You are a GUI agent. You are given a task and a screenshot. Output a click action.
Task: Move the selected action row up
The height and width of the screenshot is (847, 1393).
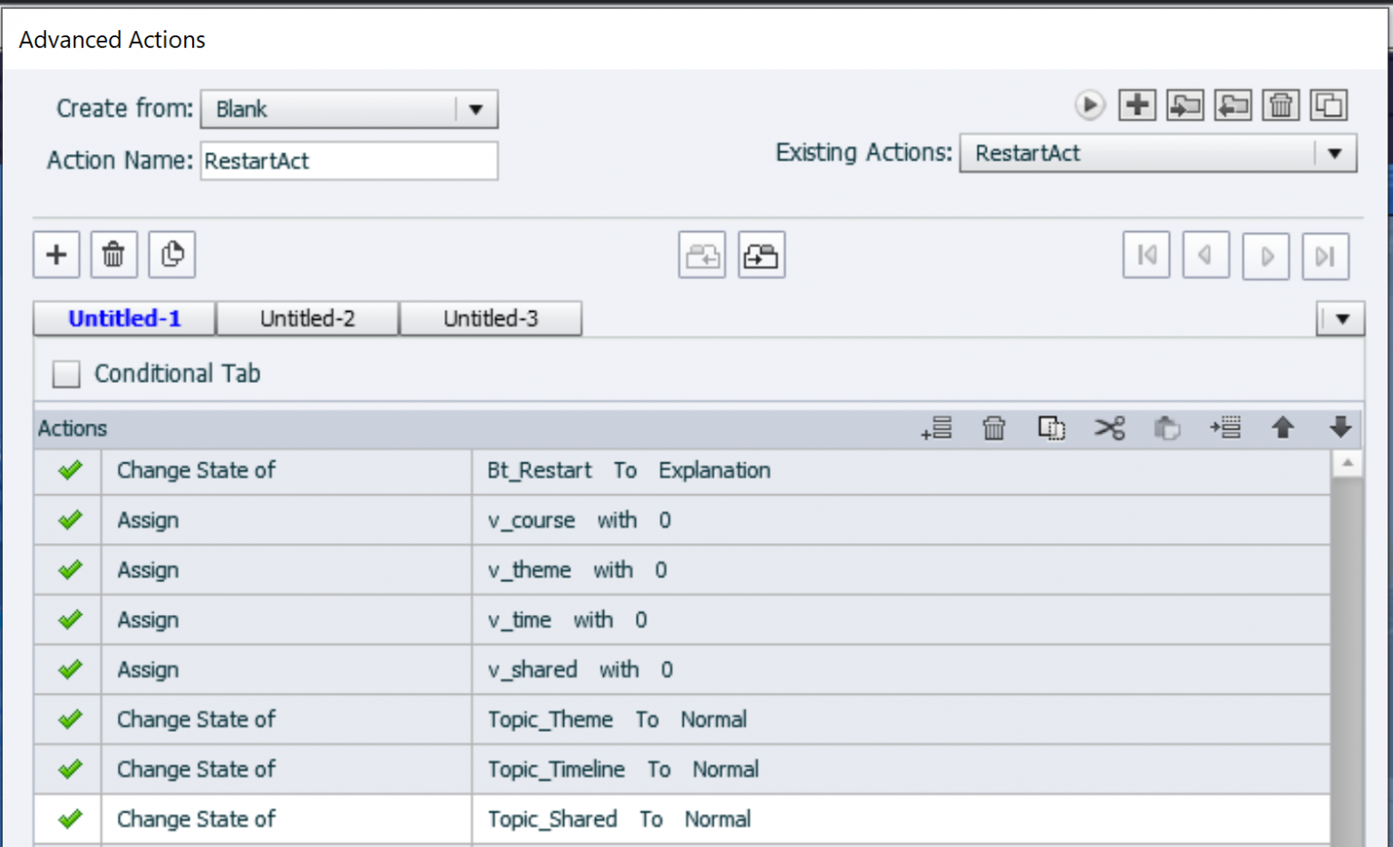click(1283, 427)
